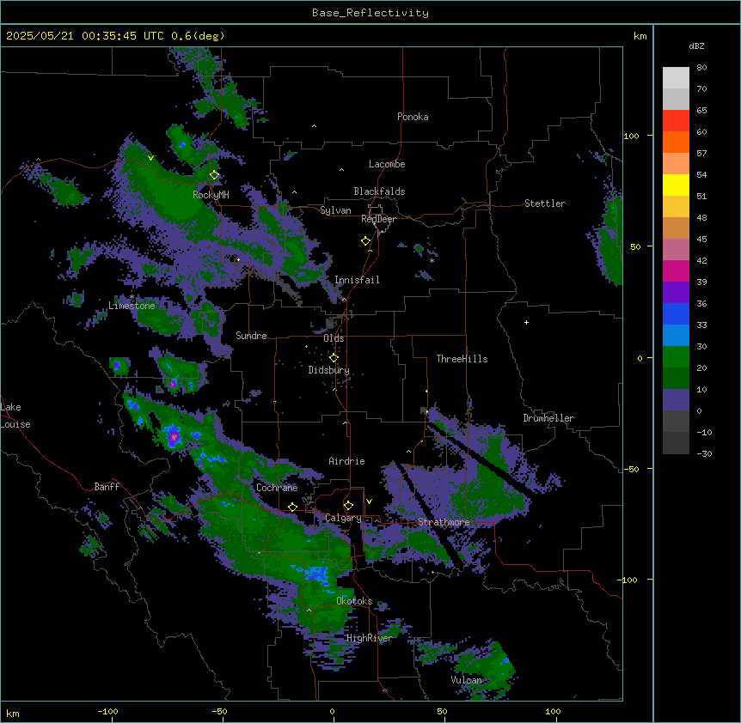
Task: Click the yellow diamond marker above Calgary label
Action: pos(348,506)
